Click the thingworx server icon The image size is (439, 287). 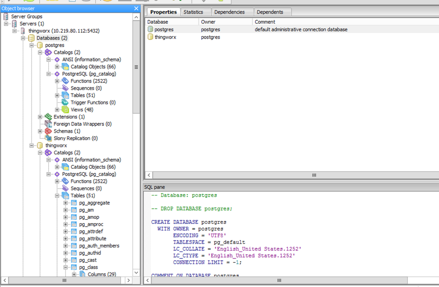tap(22, 31)
